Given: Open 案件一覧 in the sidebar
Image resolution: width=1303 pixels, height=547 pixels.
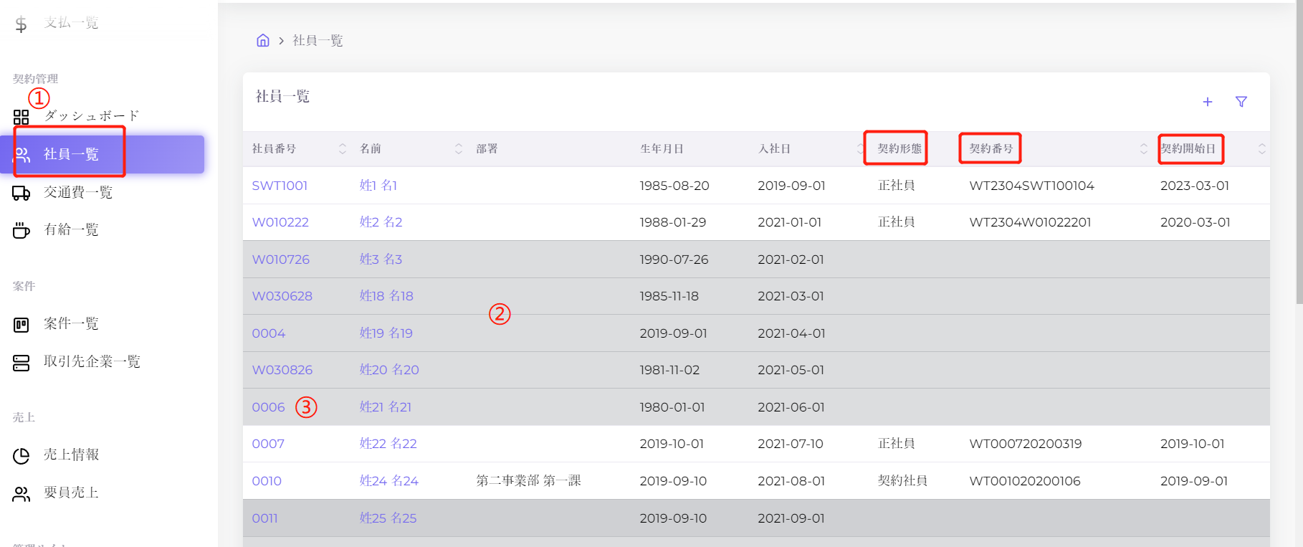Looking at the screenshot, I should 71,324.
